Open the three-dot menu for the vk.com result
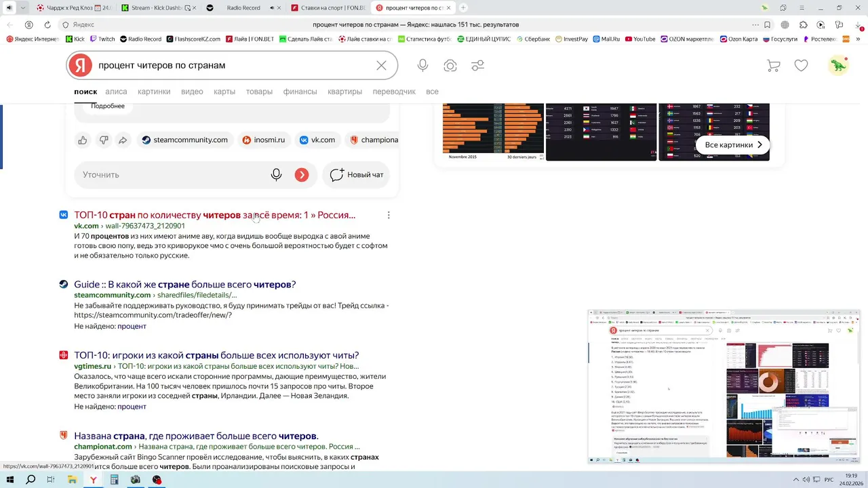 pyautogui.click(x=389, y=215)
